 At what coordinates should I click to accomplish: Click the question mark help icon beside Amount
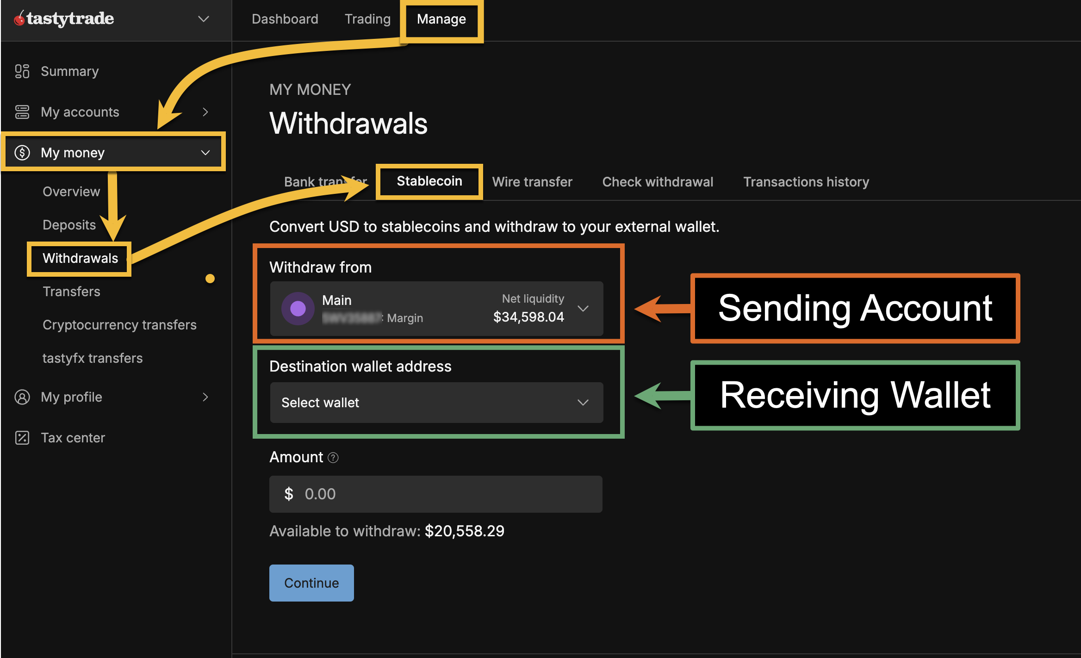332,458
